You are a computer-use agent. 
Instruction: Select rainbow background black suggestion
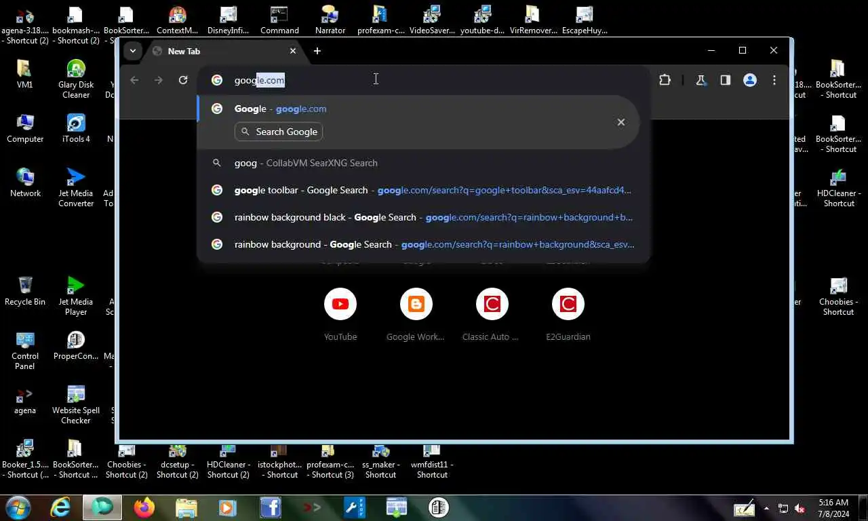423,217
